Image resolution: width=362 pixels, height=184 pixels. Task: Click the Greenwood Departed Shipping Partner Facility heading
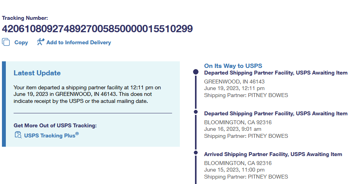(x=276, y=73)
